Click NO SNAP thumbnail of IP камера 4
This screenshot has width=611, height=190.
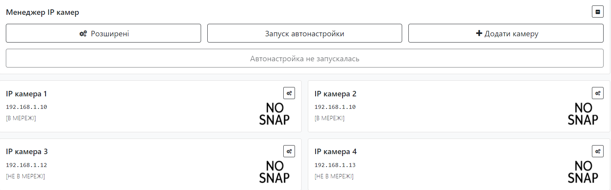point(583,172)
